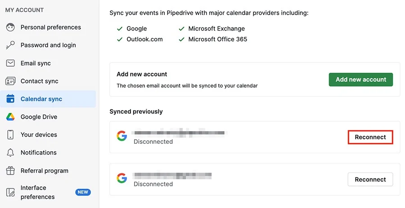Open the Personal preferences menu item

tap(50, 27)
